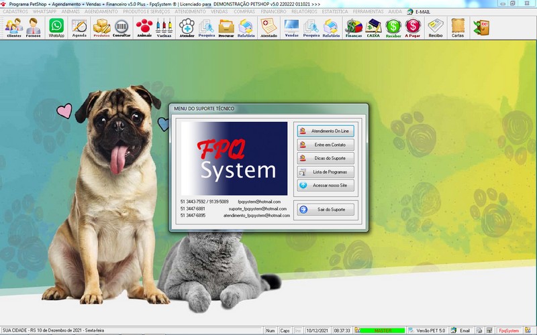Open the Procurar folder icon
Image resolution: width=537 pixels, height=335 pixels.
226,27
